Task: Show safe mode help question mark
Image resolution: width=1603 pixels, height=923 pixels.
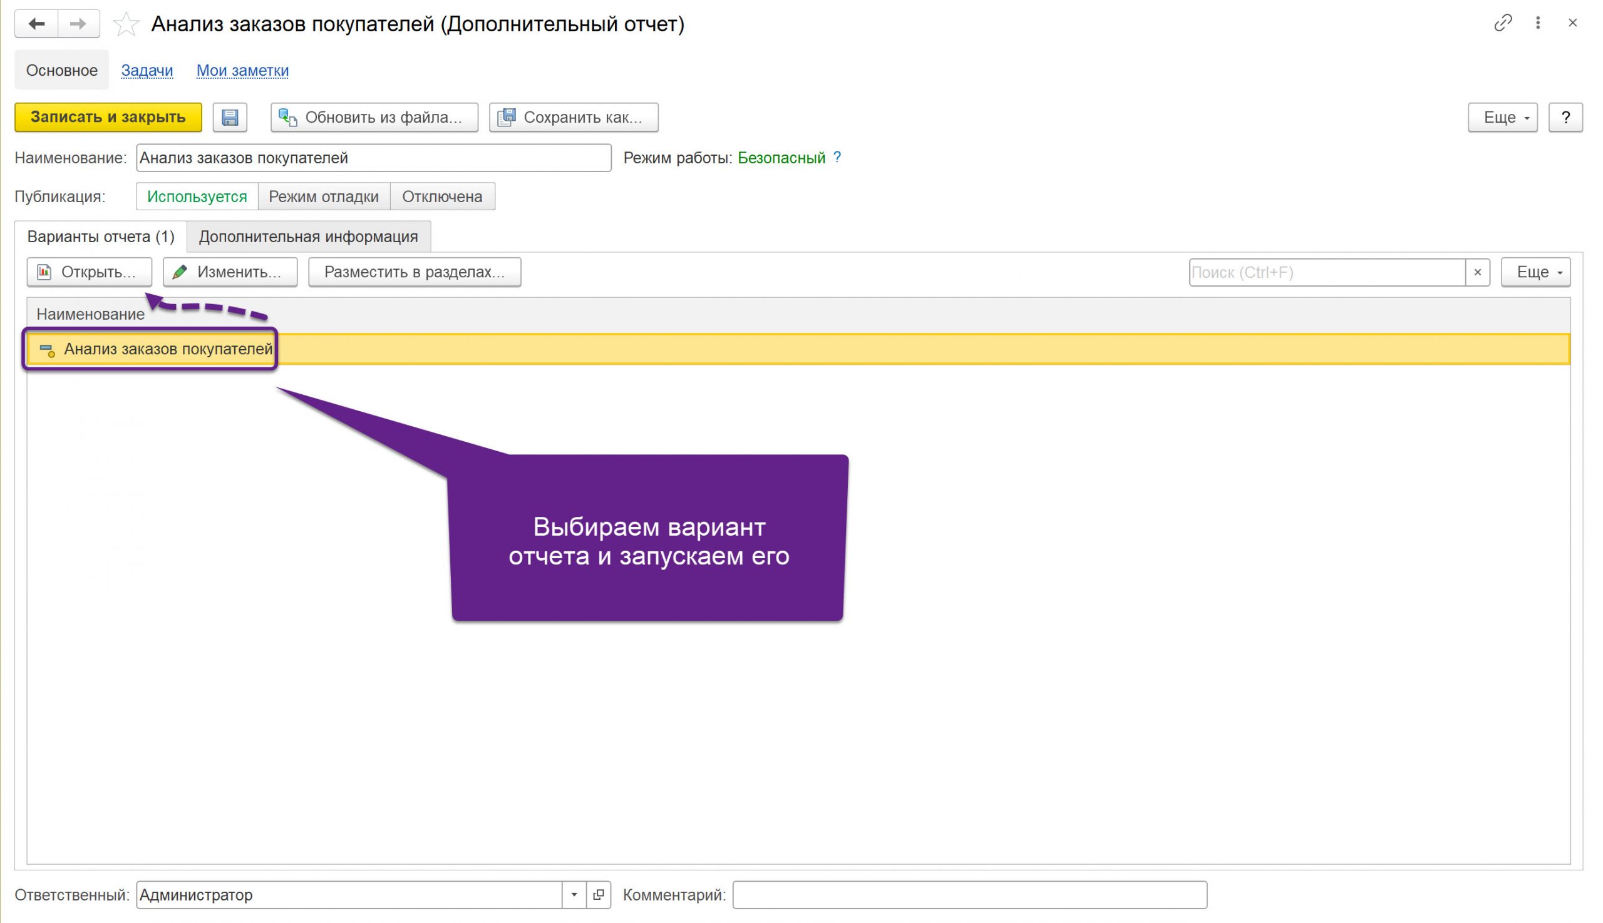Action: 837,158
